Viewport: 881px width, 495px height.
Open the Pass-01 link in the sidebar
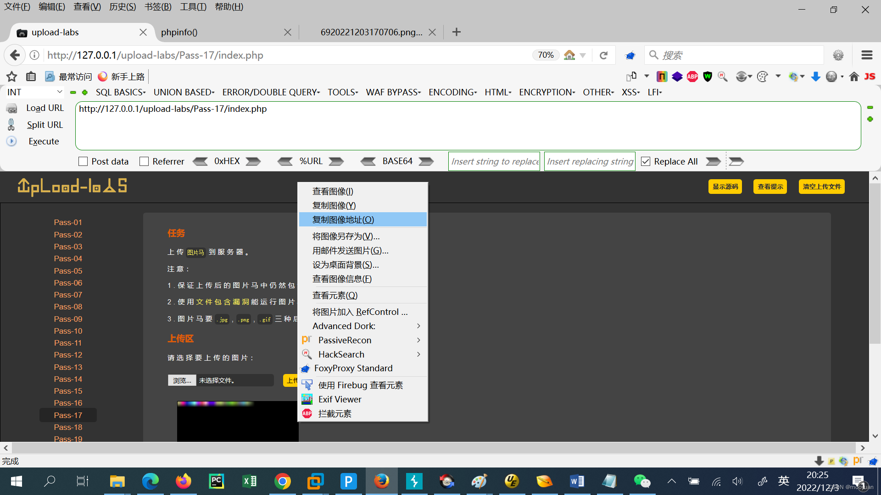[x=68, y=222]
